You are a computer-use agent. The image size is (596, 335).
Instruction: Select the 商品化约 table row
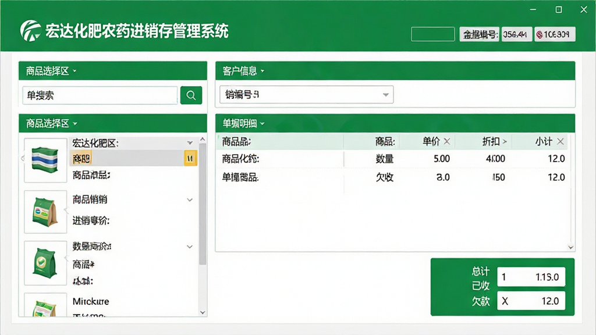click(x=393, y=158)
